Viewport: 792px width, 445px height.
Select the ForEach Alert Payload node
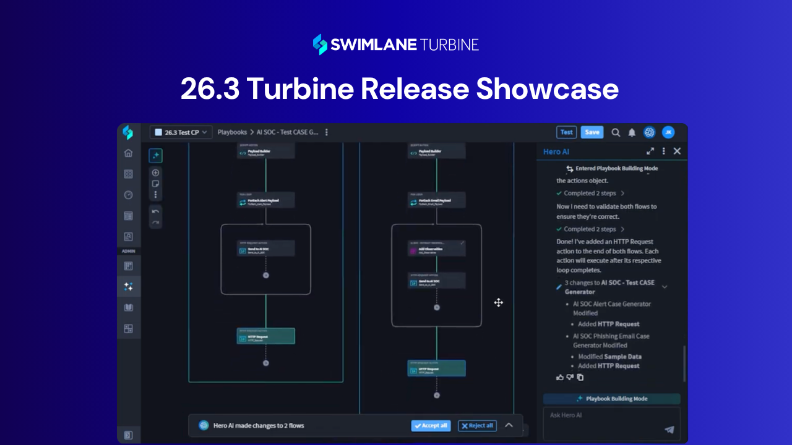point(265,200)
